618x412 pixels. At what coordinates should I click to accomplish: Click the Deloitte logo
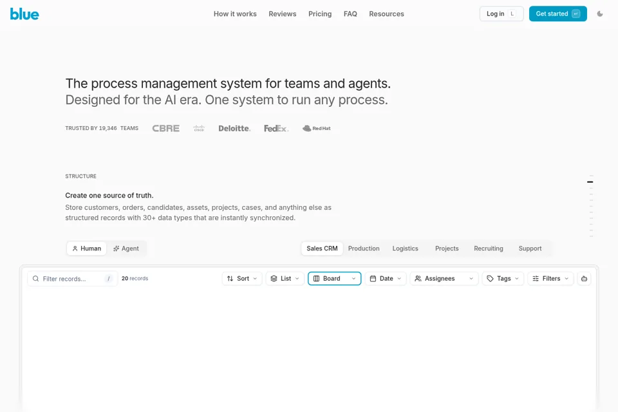pyautogui.click(x=234, y=129)
